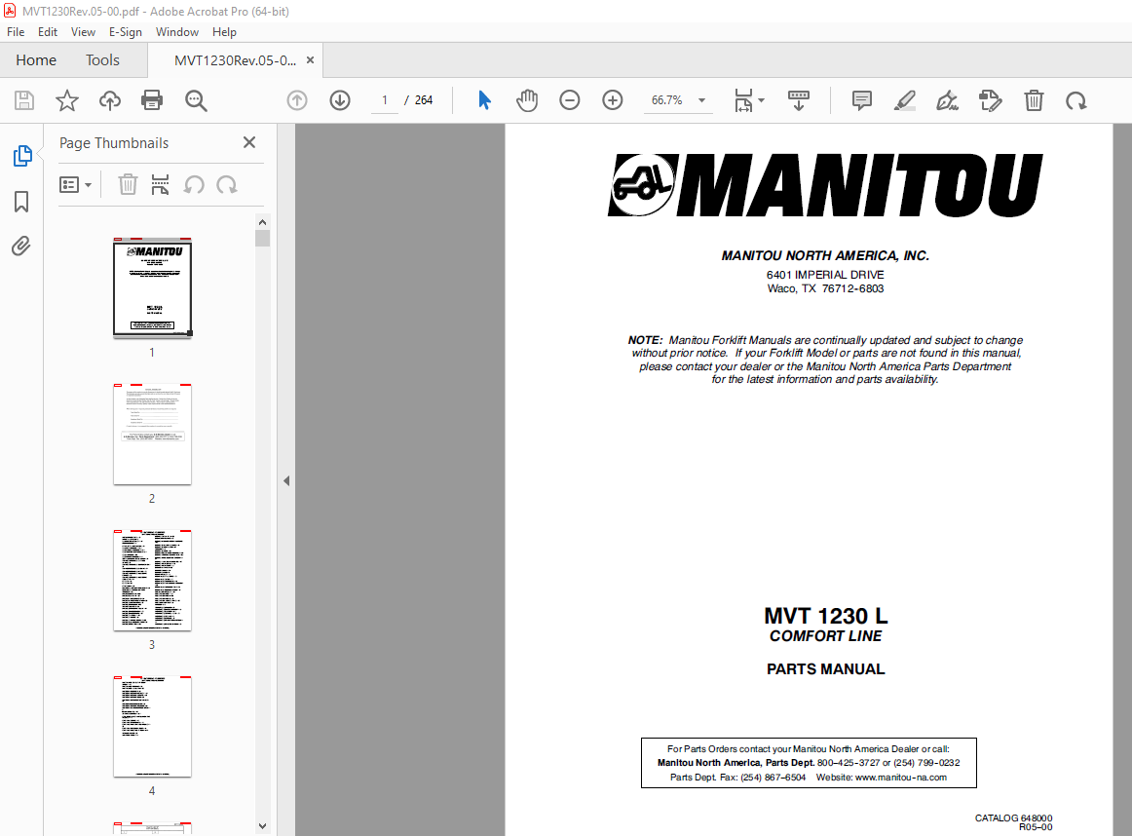The height and width of the screenshot is (836, 1132).
Task: Select page 3 thumbnail
Action: click(x=152, y=581)
